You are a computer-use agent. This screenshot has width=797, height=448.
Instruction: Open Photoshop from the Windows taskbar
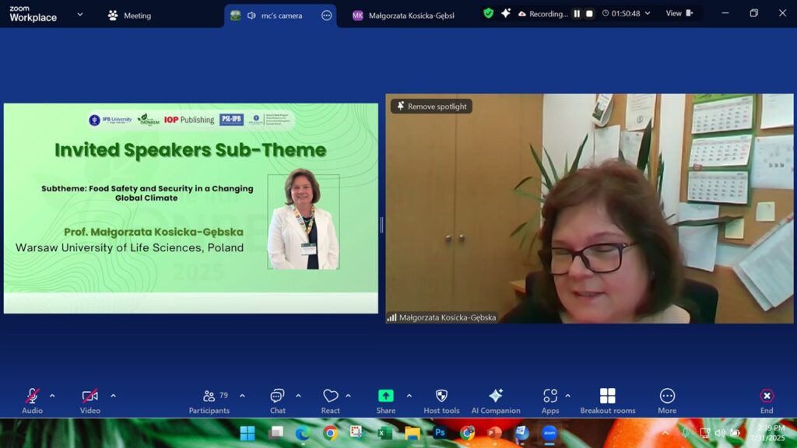(x=440, y=433)
